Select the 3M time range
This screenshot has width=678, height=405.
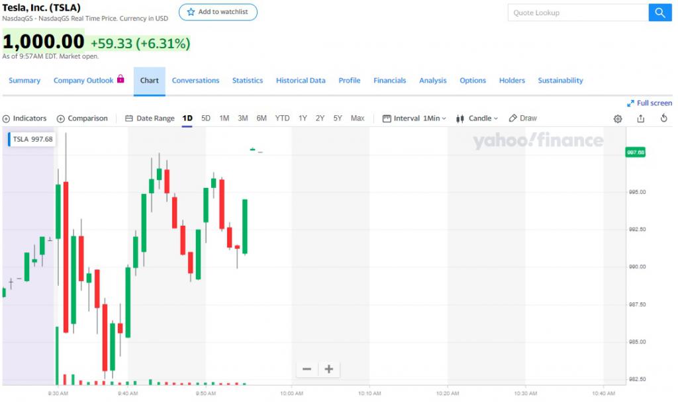[x=242, y=118]
